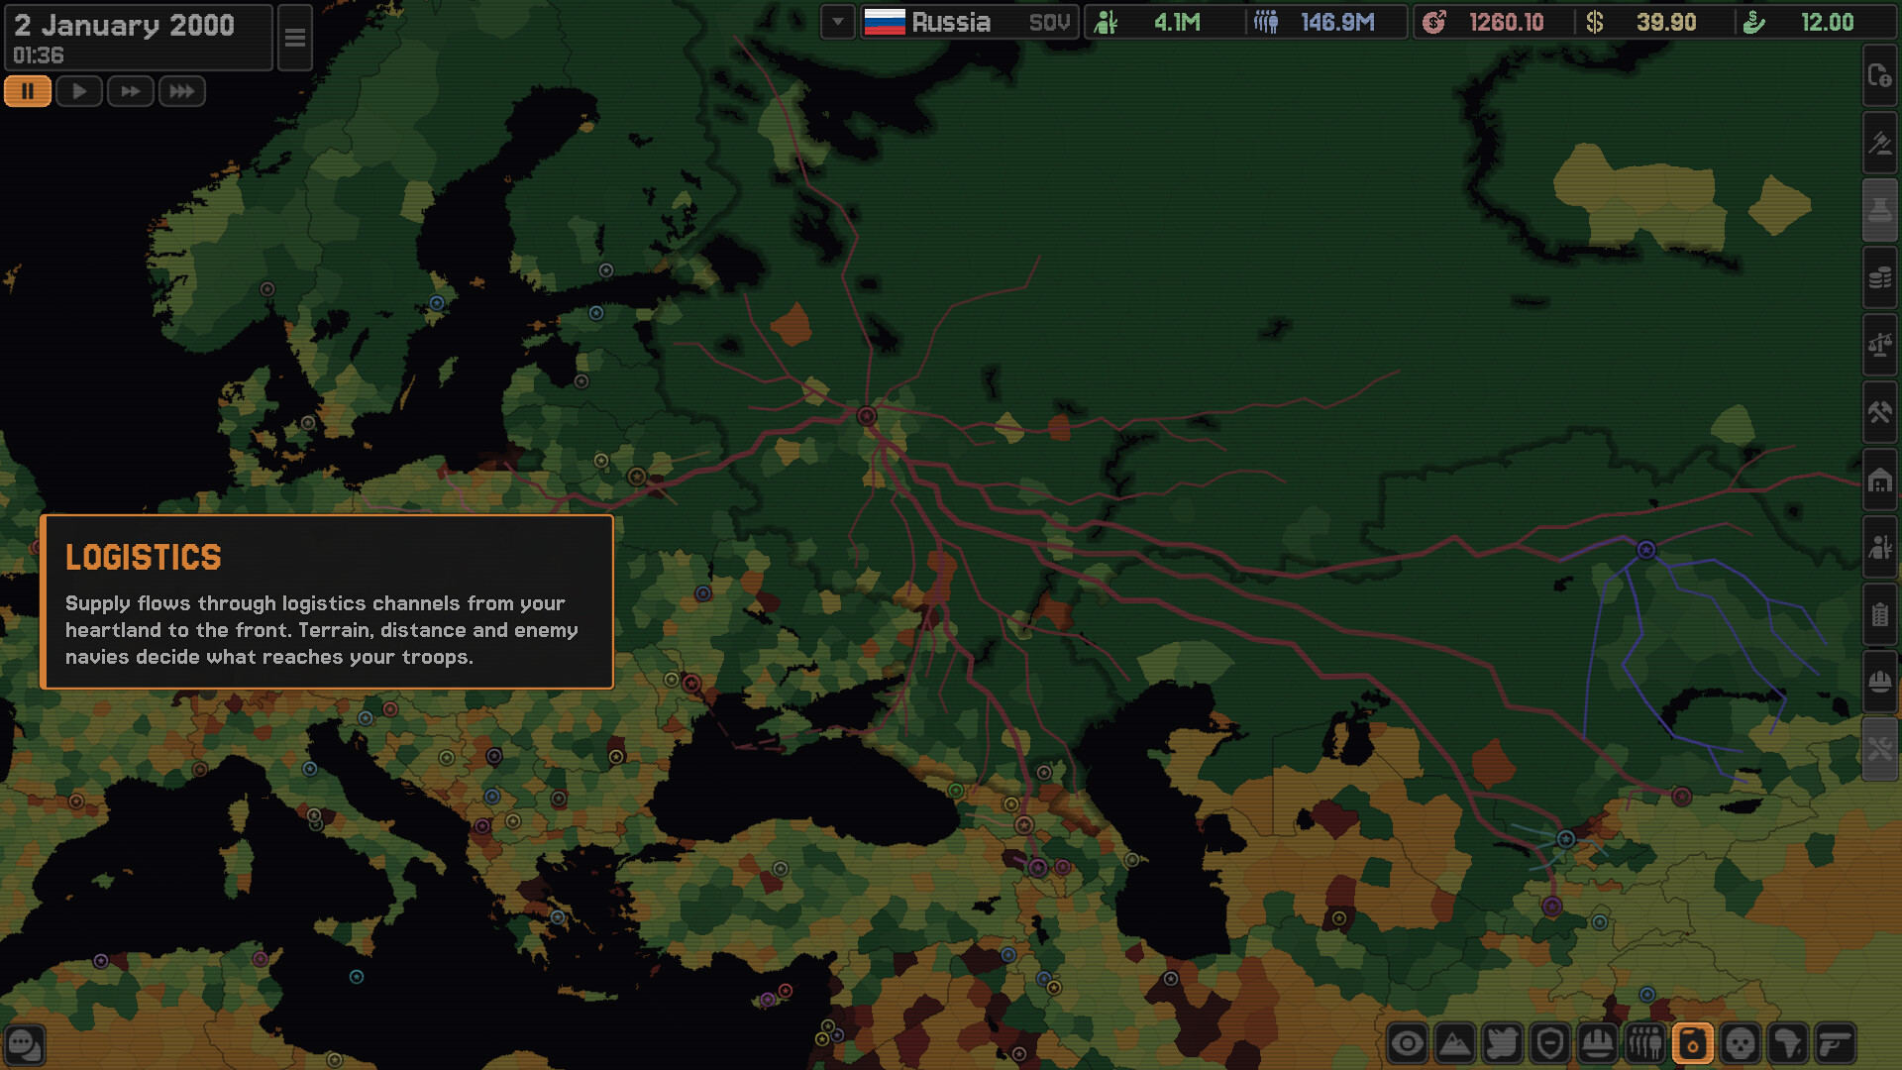The height and width of the screenshot is (1070, 1902).
Task: Switch to pistol weapons map mode
Action: [1836, 1043]
